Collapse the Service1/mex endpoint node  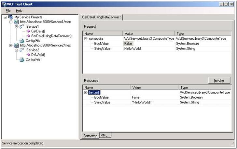(11, 22)
